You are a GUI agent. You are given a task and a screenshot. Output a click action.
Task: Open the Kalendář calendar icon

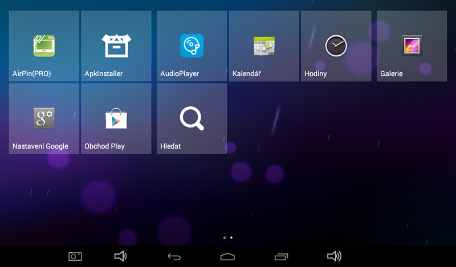coord(264,46)
